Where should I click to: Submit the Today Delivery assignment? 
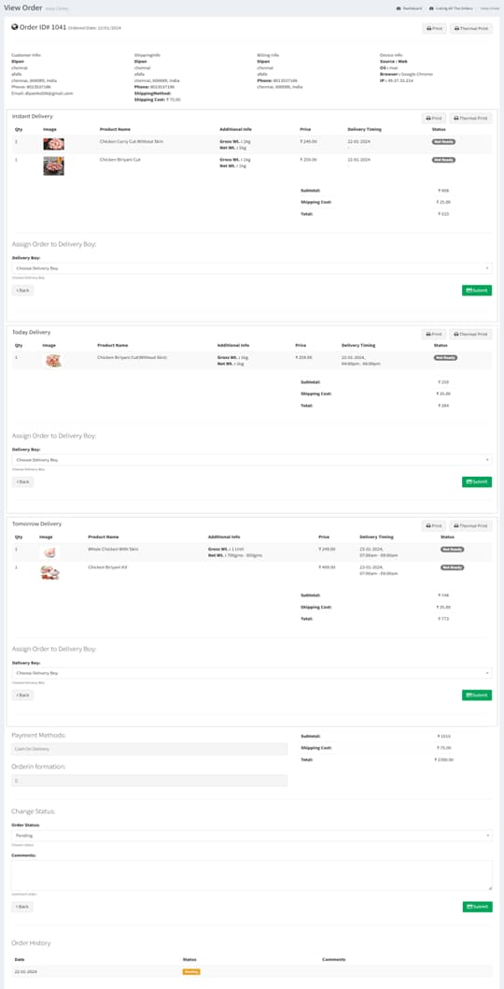pyautogui.click(x=477, y=482)
